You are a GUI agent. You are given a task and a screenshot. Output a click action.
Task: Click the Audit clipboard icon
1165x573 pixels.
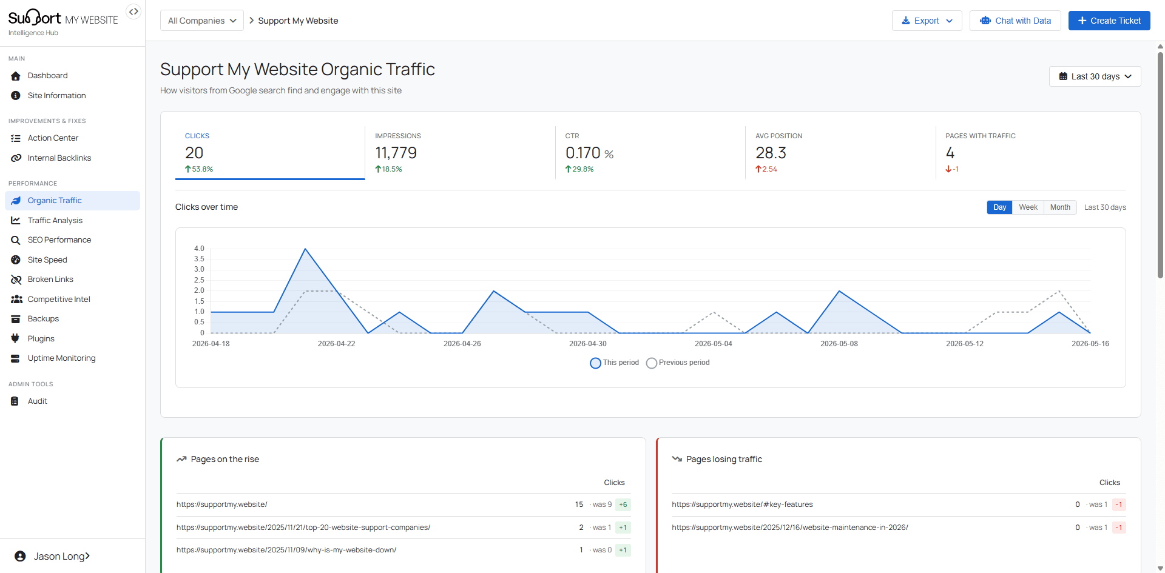(x=15, y=401)
